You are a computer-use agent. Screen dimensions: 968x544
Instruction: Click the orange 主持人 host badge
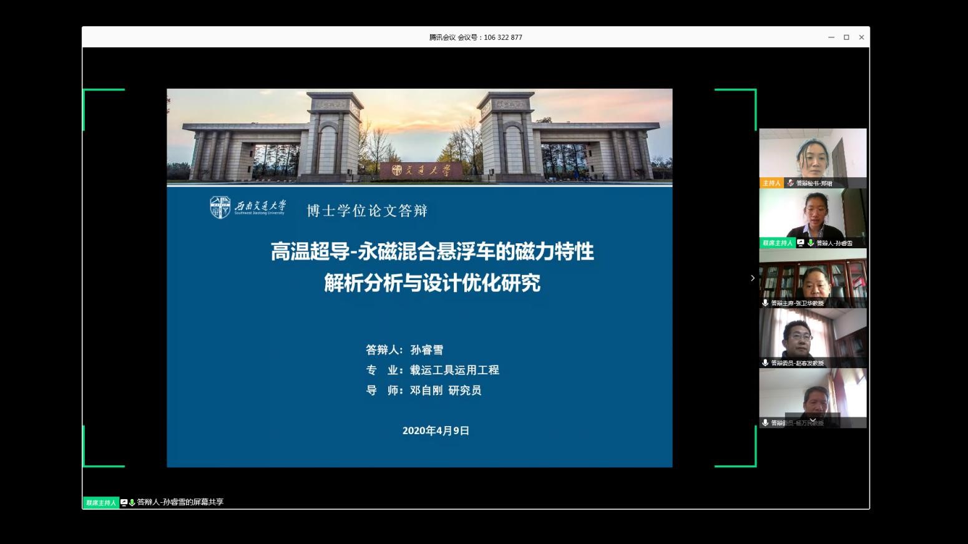pyautogui.click(x=771, y=183)
